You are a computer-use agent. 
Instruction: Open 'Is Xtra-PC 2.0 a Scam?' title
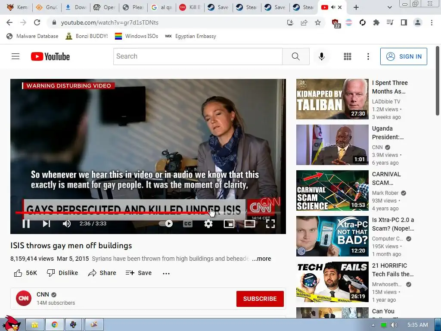[x=393, y=224]
